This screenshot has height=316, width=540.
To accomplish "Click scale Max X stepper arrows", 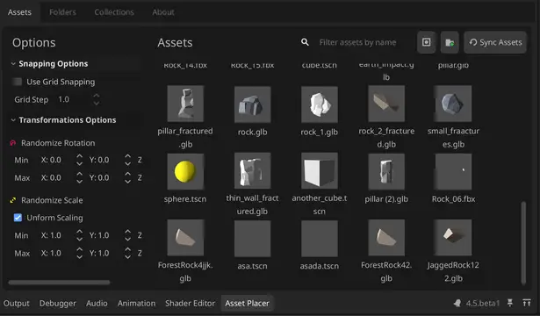I will [x=79, y=253].
